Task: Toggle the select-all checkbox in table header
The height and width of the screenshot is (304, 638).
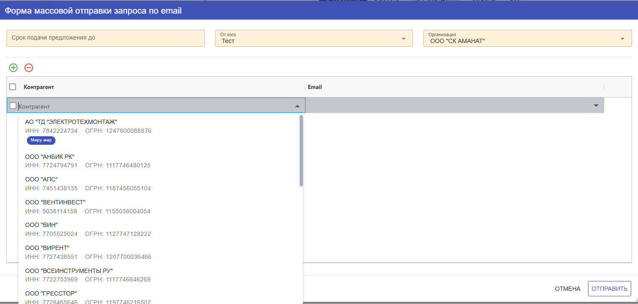Action: tap(13, 87)
